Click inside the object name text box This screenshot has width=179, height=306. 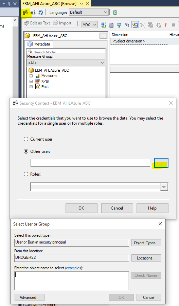coord(71,281)
